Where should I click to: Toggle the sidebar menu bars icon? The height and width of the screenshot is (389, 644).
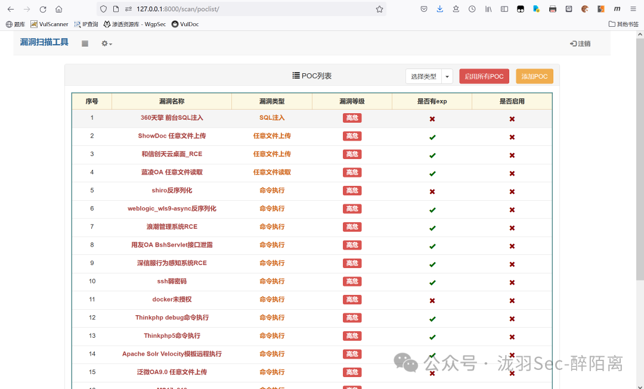click(x=85, y=43)
